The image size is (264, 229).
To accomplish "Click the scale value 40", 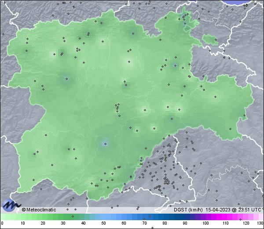I will (x=83, y=223).
